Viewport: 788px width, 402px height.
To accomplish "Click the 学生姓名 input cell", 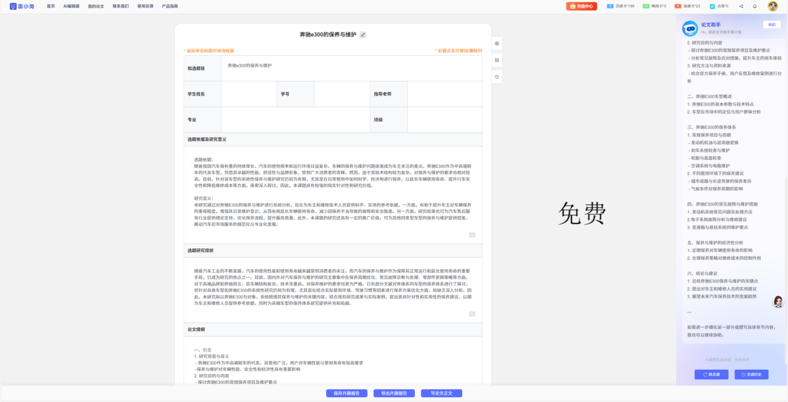I will coord(249,94).
